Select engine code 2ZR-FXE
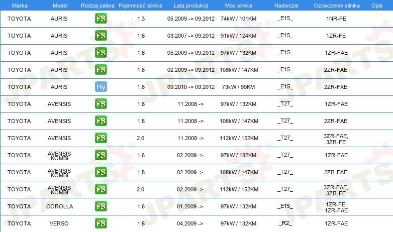Viewport: 393px width, 232px height. pos(336,87)
